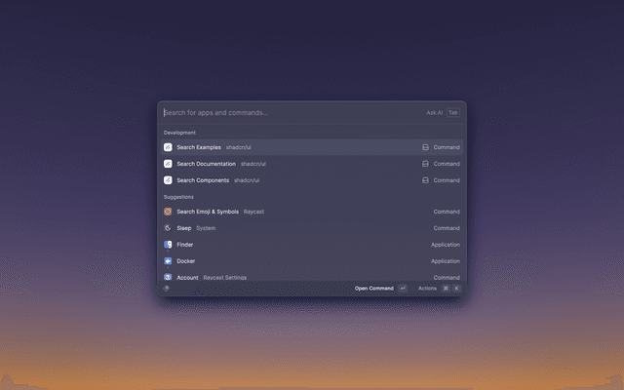Click the Raycast logo in bottom bar
624x390 pixels.
(166, 289)
